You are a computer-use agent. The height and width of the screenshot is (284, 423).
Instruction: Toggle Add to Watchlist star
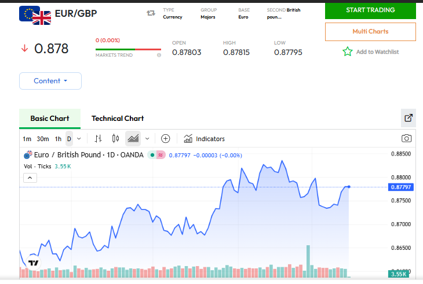348,52
